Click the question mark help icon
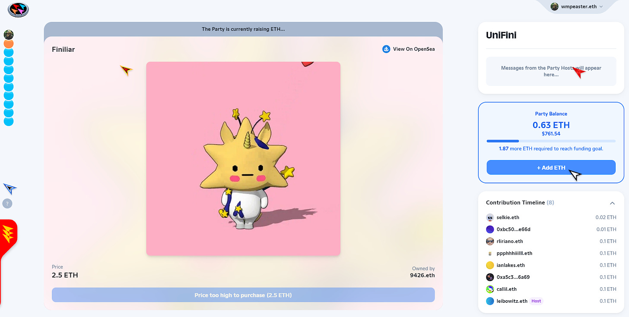Image resolution: width=629 pixels, height=317 pixels. 7,204
